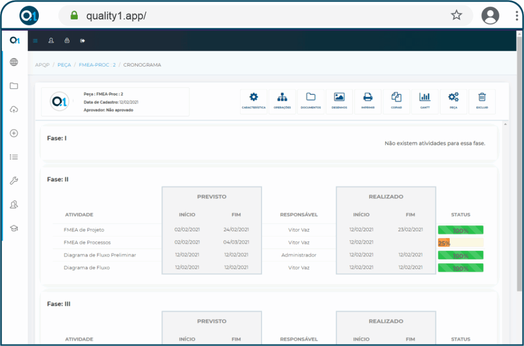This screenshot has height=346, width=524.
Task: Open the globe icon in left sidebar
Action: pos(14,62)
